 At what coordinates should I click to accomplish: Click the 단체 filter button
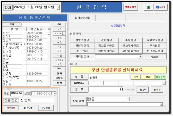pos(59,73)
